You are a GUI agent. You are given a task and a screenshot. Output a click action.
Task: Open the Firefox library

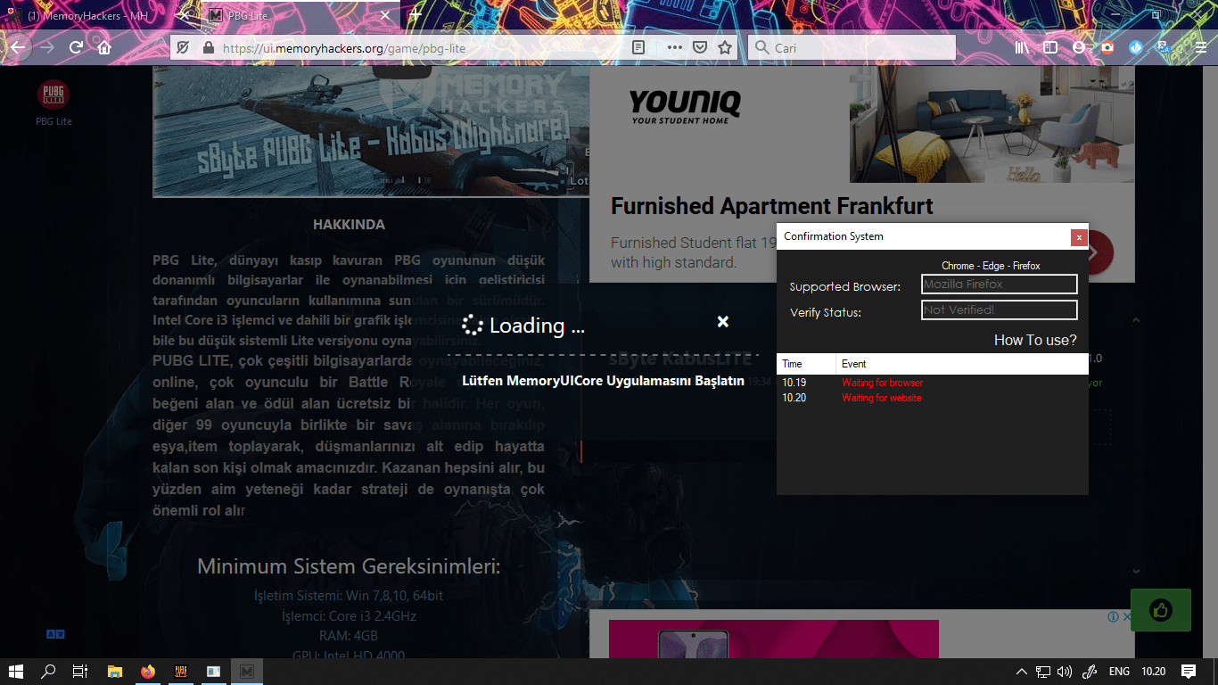pyautogui.click(x=1022, y=48)
